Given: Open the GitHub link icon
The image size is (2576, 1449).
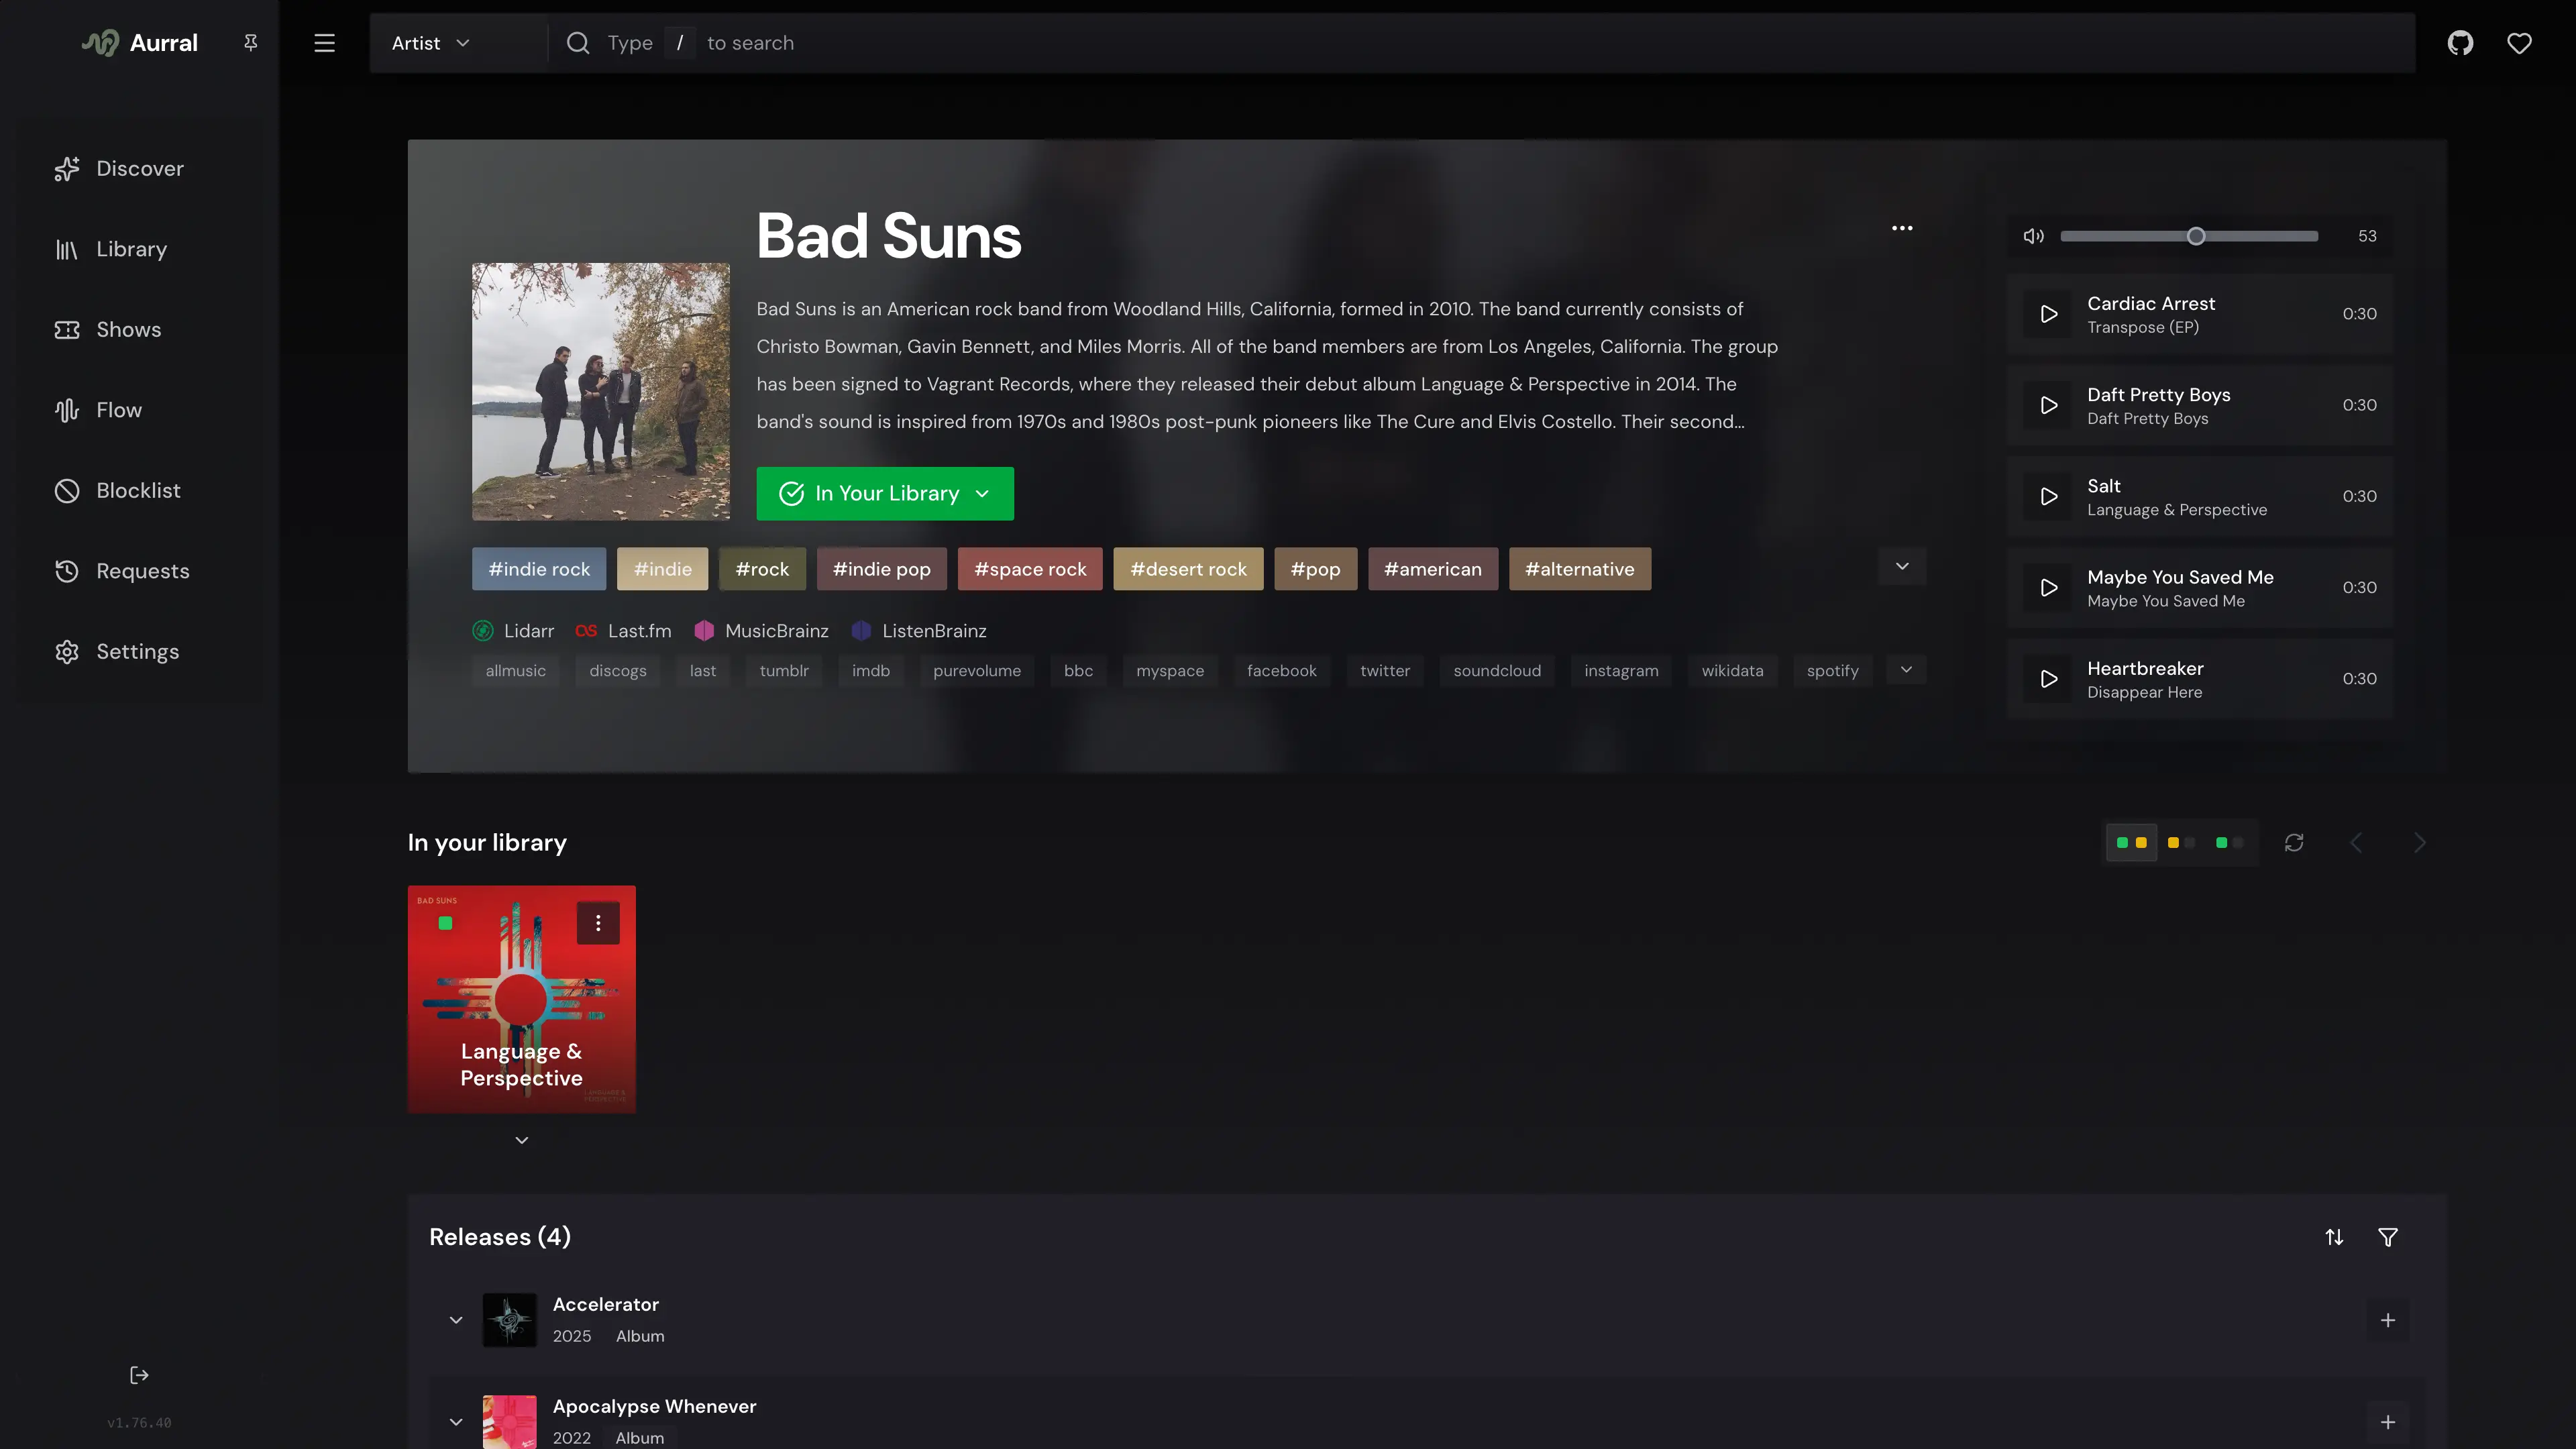Looking at the screenshot, I should 2460,43.
